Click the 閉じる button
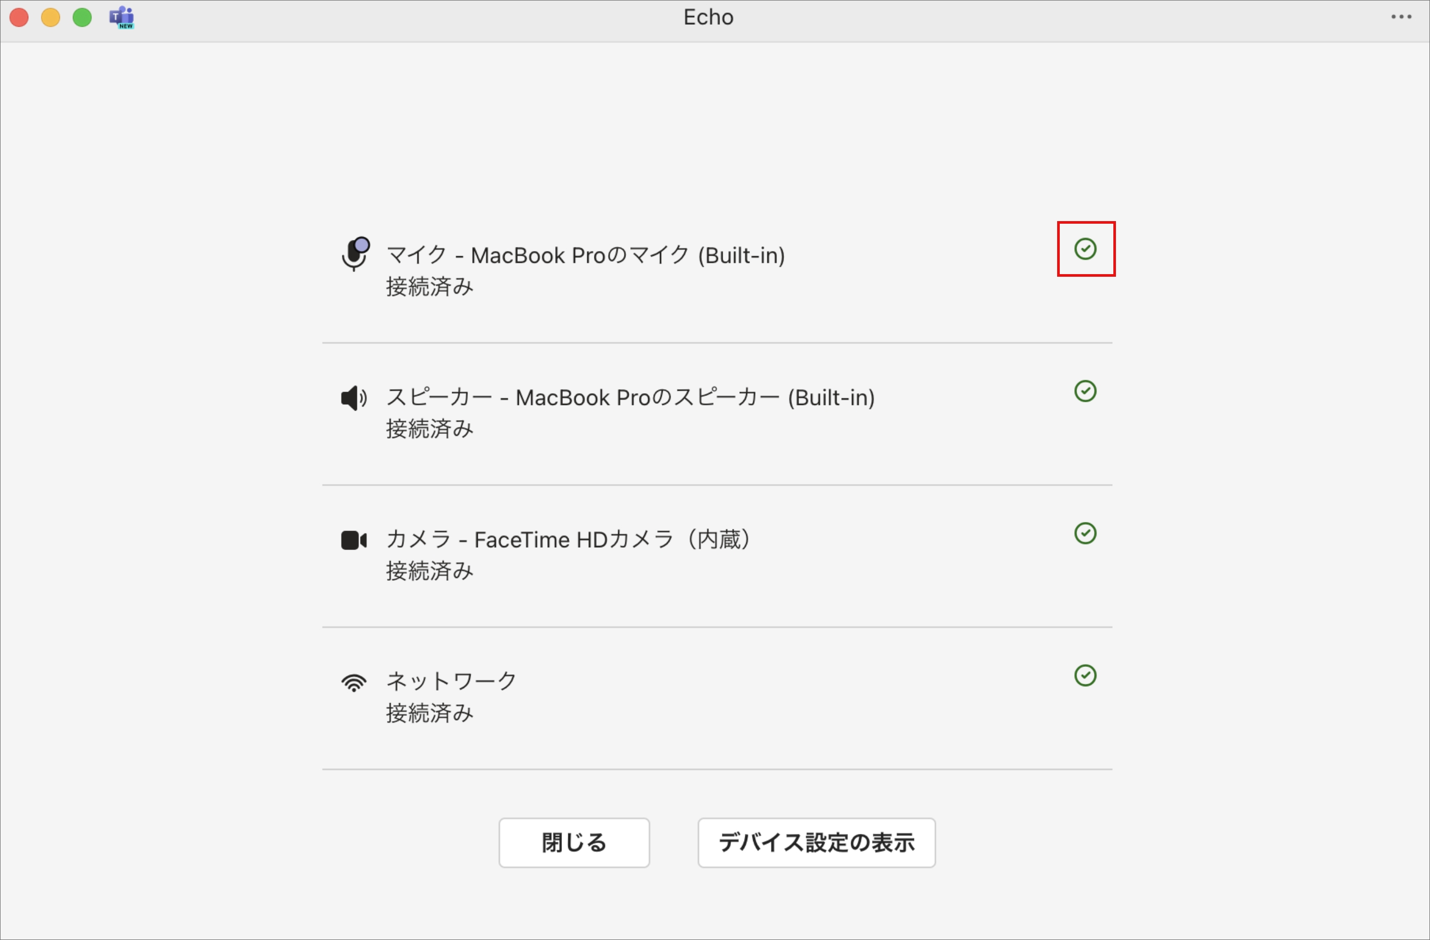 (574, 842)
